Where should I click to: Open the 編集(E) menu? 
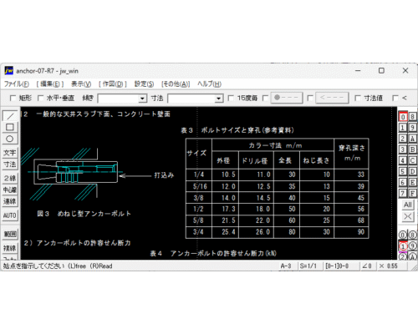(x=50, y=84)
